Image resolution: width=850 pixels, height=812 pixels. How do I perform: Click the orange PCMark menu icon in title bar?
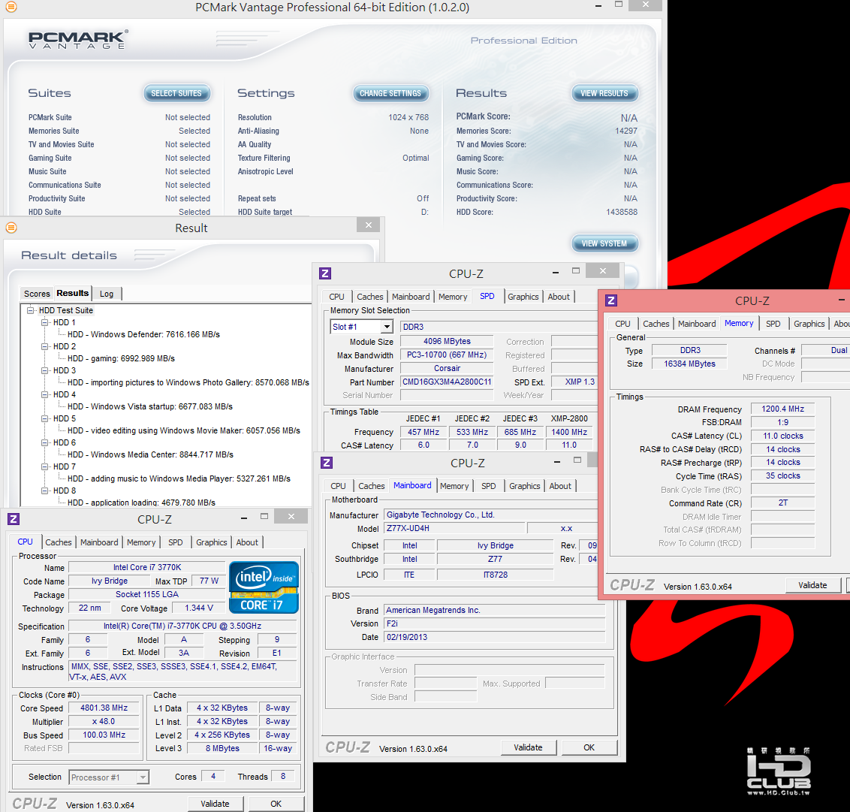(x=11, y=7)
